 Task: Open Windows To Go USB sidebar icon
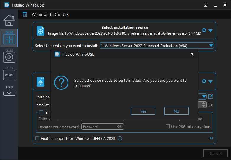tap(9, 38)
